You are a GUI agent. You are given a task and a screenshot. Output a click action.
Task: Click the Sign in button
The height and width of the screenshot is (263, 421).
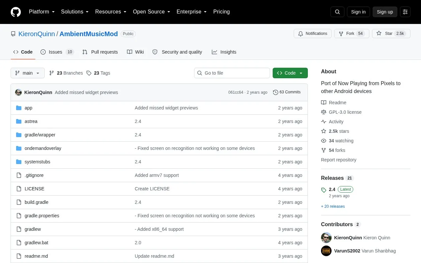358,12
